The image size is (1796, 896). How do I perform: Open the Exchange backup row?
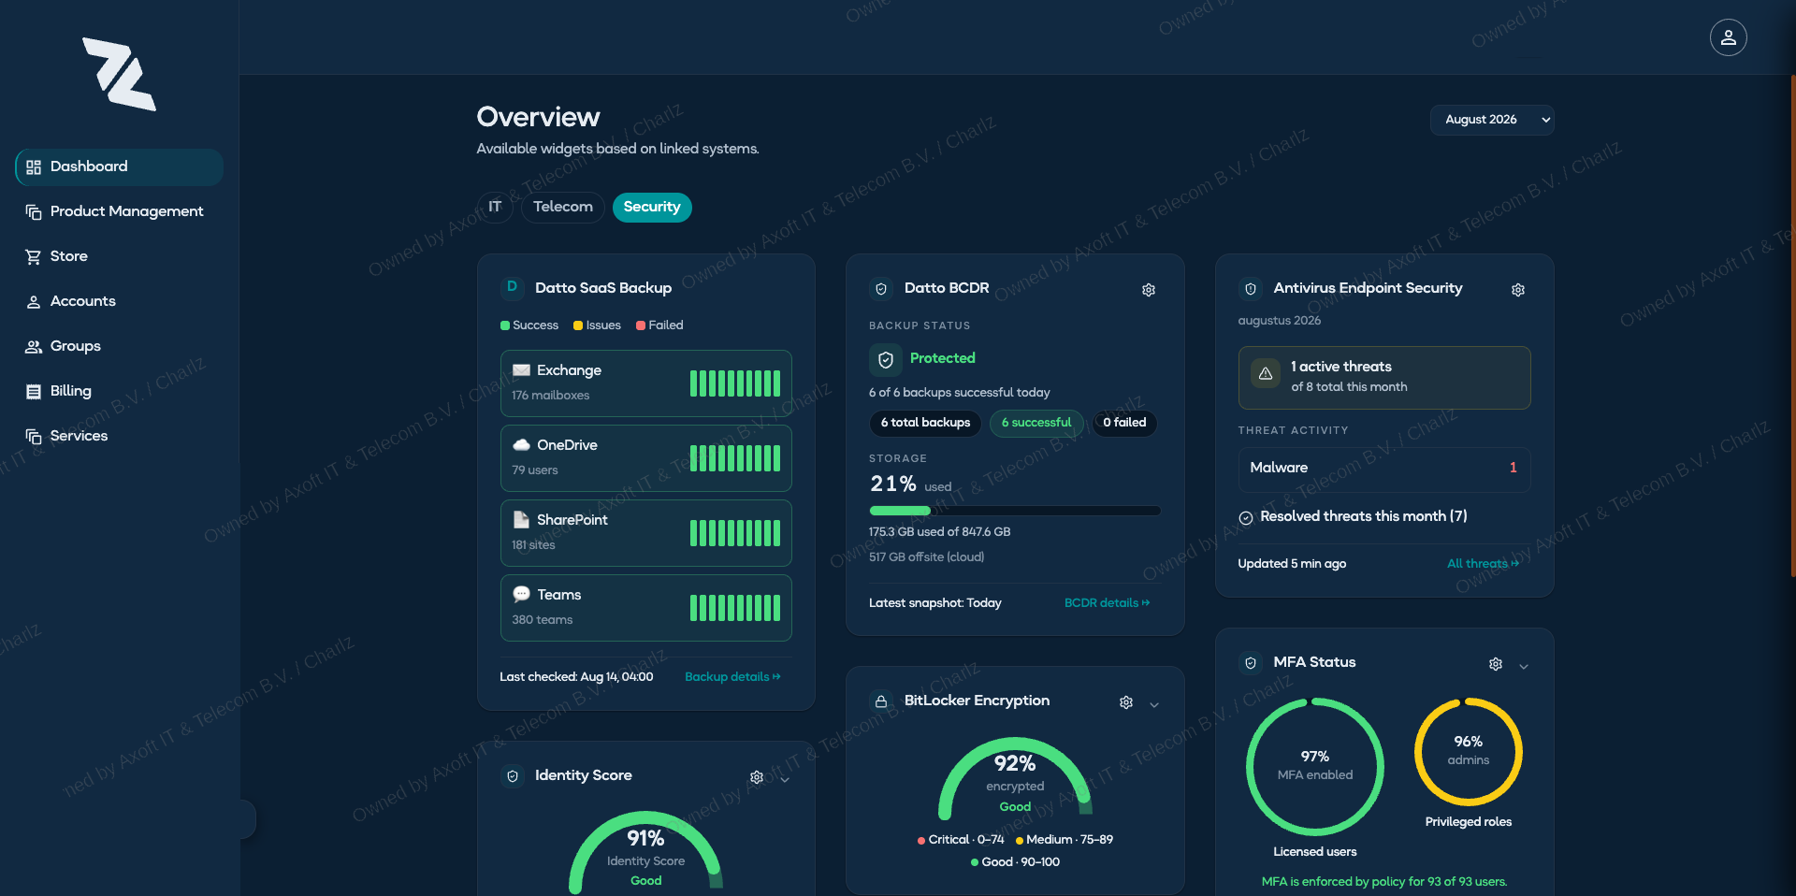coord(646,383)
